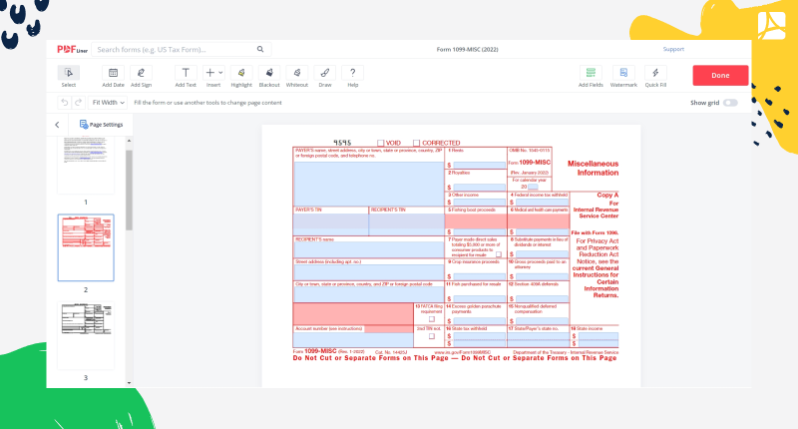
Task: Expand the Insert dropdown arrow
Action: point(220,73)
